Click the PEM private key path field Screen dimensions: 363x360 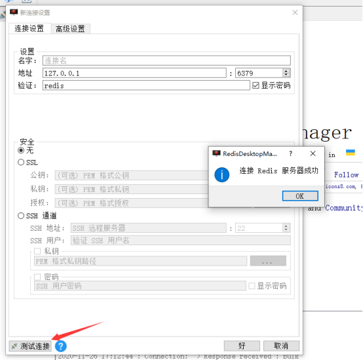coord(140,262)
